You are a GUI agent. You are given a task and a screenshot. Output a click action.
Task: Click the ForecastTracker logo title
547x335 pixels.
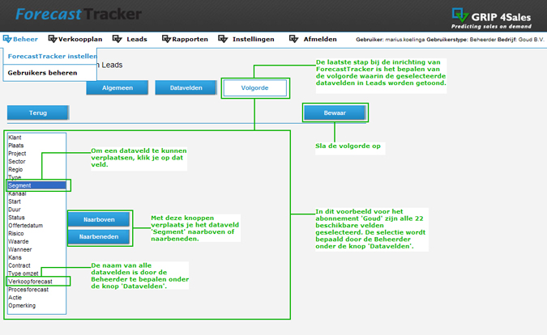click(79, 15)
